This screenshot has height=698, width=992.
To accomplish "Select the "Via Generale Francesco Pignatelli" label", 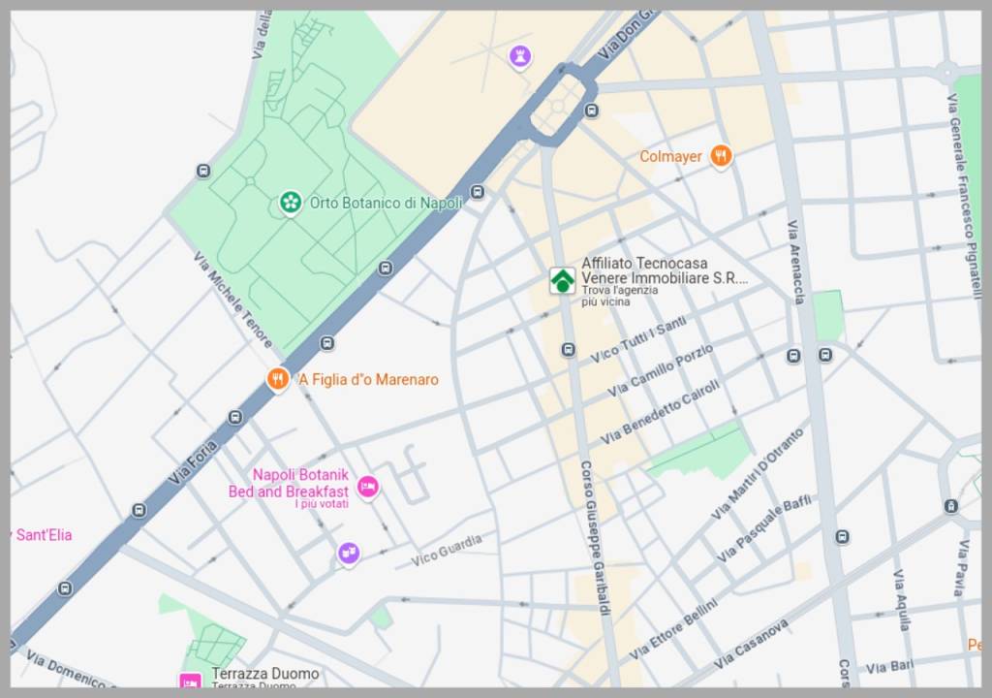I will coord(964,196).
